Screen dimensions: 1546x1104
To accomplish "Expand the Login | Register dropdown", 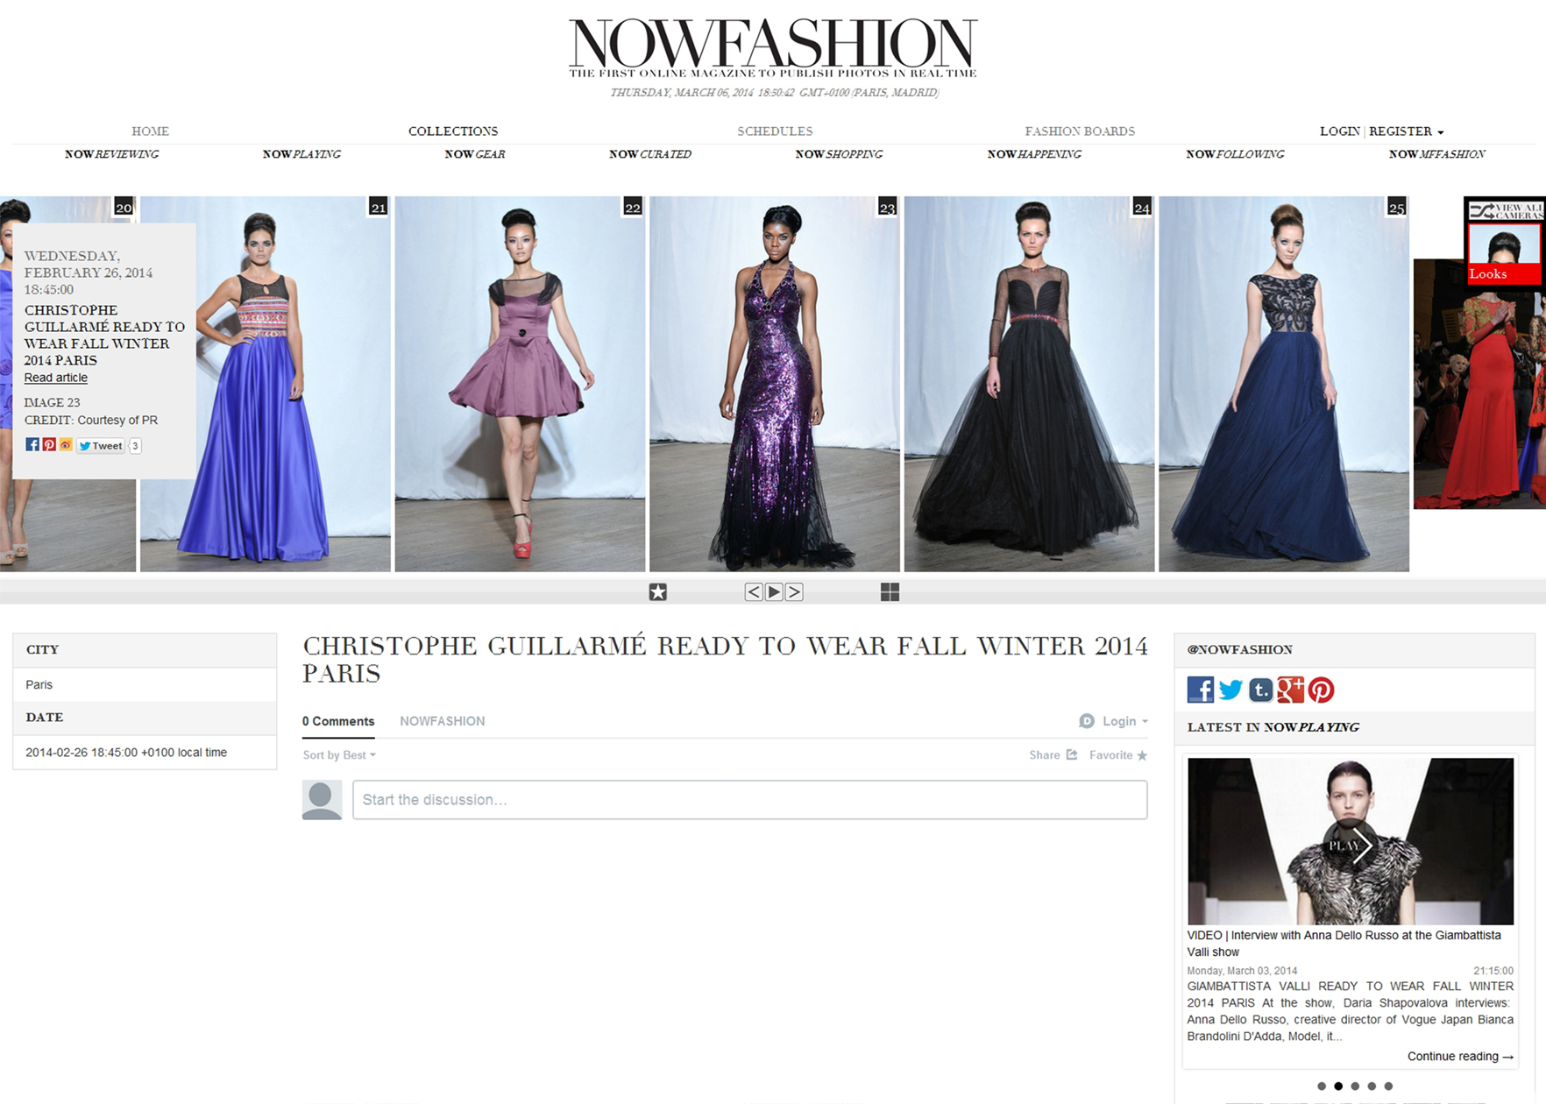I will (1382, 131).
